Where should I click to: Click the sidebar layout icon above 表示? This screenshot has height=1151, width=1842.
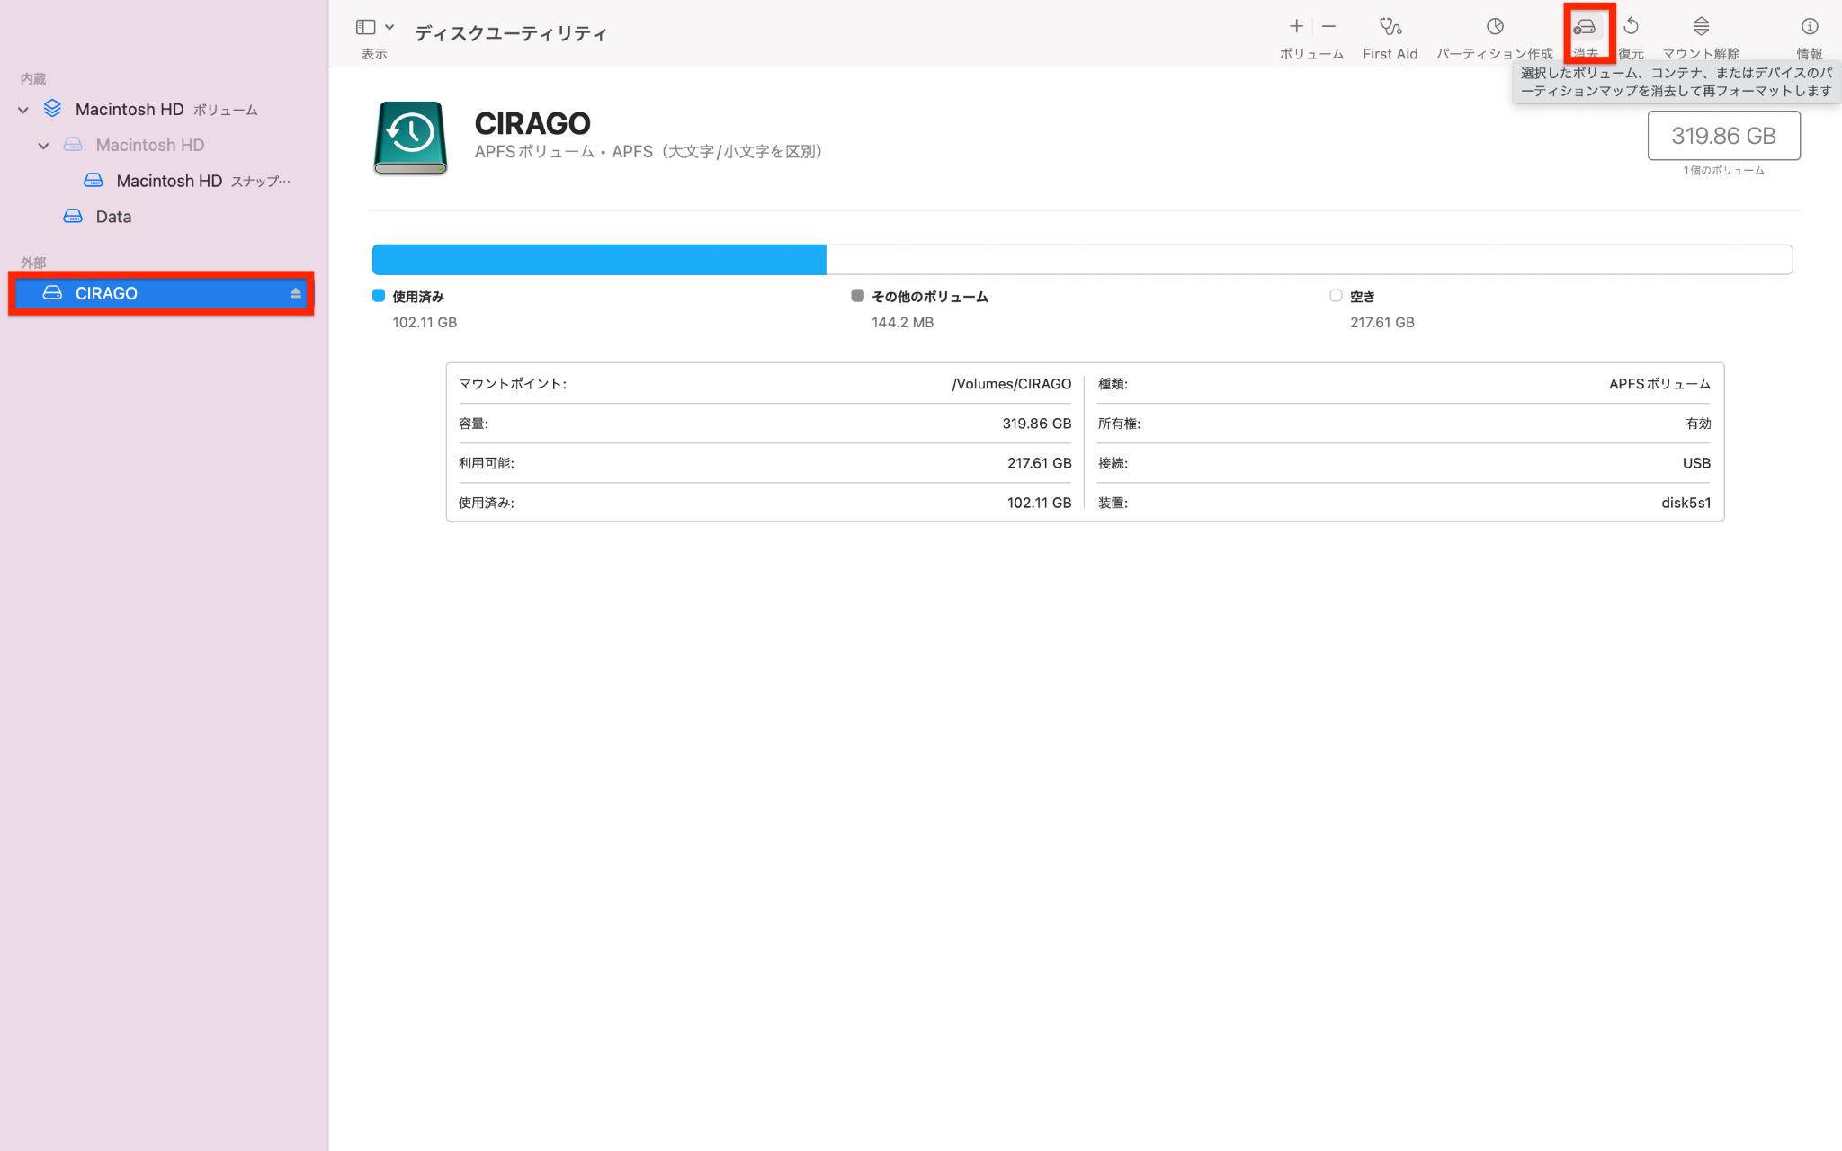363,26
